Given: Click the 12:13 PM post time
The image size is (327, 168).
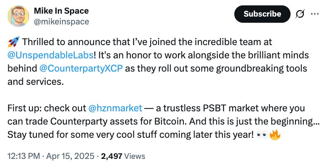Looking at the screenshot, I should (24, 156).
